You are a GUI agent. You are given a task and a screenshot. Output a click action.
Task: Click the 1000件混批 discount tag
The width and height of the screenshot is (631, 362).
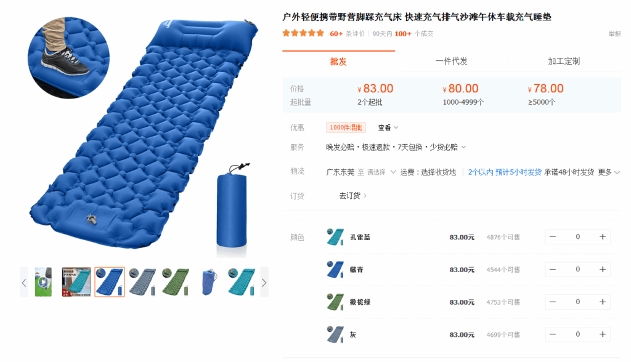(x=346, y=127)
